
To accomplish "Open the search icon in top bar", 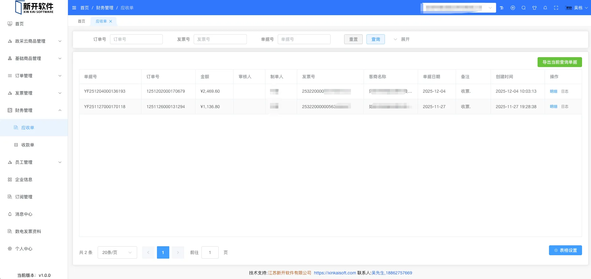I will [x=524, y=8].
